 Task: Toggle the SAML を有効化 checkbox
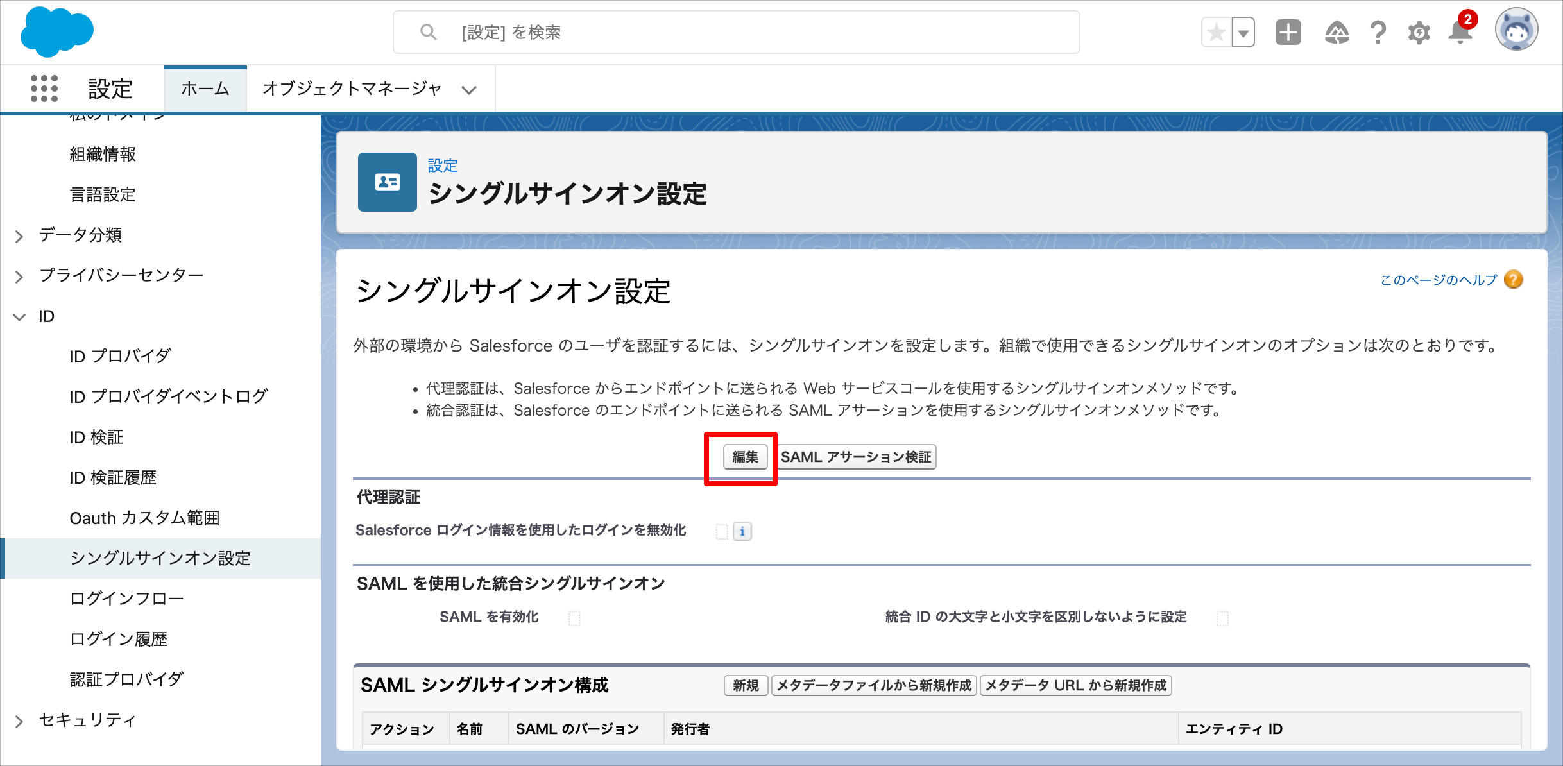click(x=574, y=618)
